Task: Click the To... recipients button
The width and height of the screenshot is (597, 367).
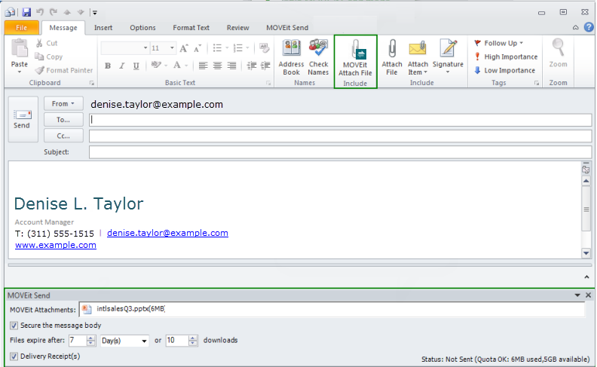Action: (x=63, y=120)
